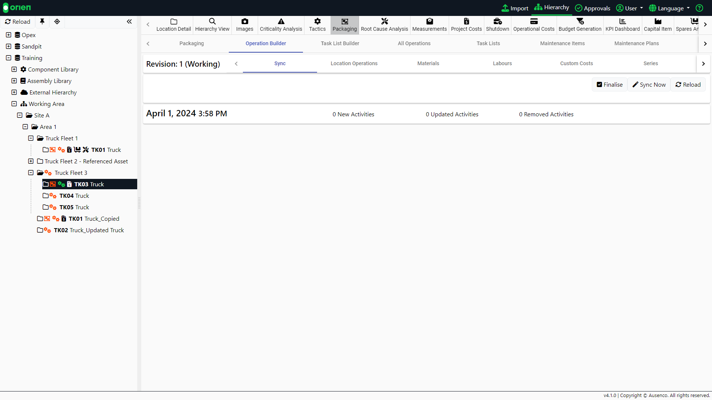This screenshot has width=712, height=400.
Task: Open the Images panel
Action: coord(244,25)
